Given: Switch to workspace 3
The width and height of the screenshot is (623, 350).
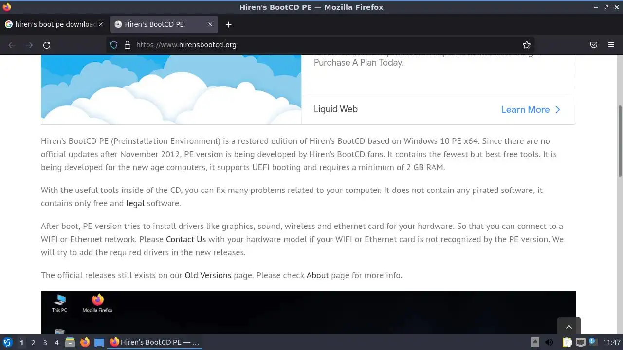Looking at the screenshot, I should tap(45, 342).
